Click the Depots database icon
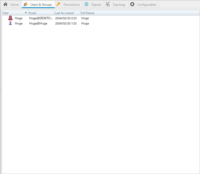 (86, 4)
